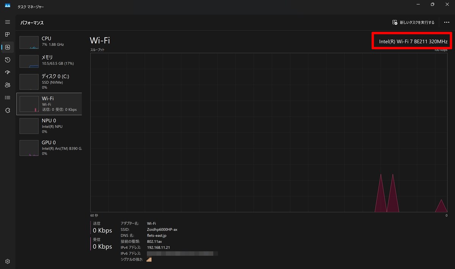Open the three-dot more options menu

pyautogui.click(x=447, y=23)
